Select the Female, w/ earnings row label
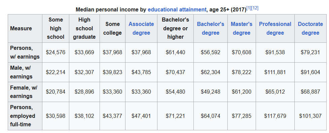Image resolution: width=329 pixels, height=133 pixels. coord(25,92)
